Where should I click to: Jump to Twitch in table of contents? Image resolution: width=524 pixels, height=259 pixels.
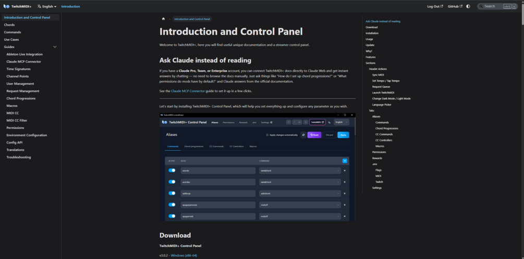pos(379,182)
